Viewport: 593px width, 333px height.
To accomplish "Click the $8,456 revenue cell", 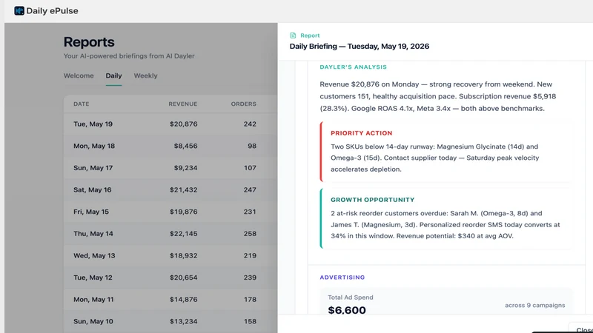I will (186, 146).
